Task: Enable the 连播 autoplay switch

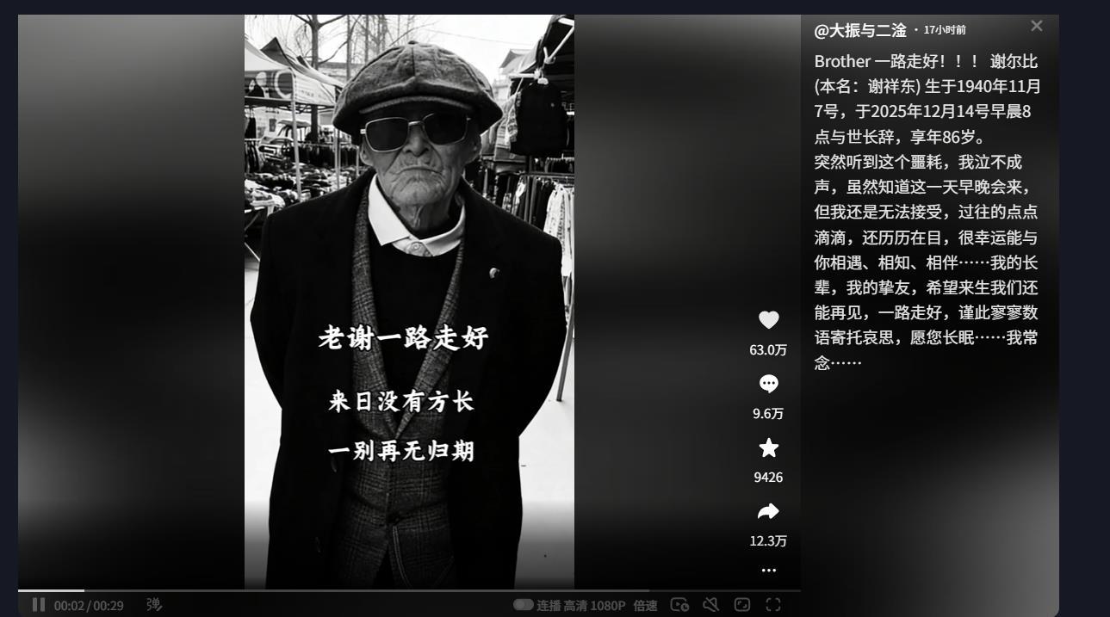Action: tap(523, 605)
